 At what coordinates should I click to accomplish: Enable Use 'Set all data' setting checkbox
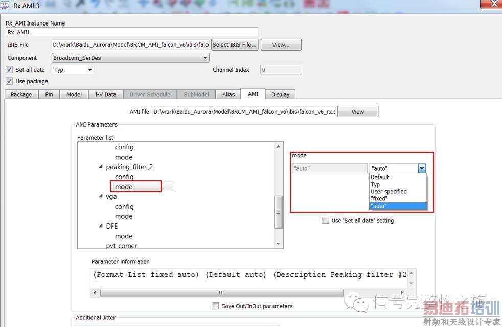[x=325, y=220]
